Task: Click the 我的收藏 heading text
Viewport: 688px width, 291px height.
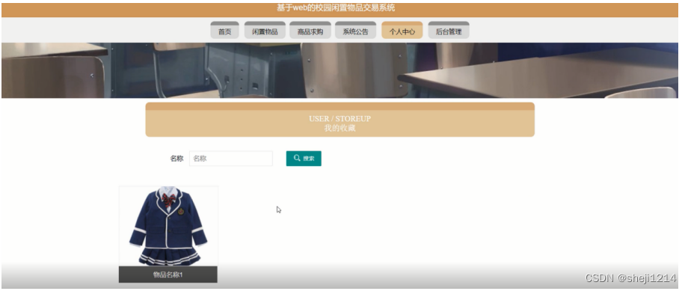Action: pos(340,128)
